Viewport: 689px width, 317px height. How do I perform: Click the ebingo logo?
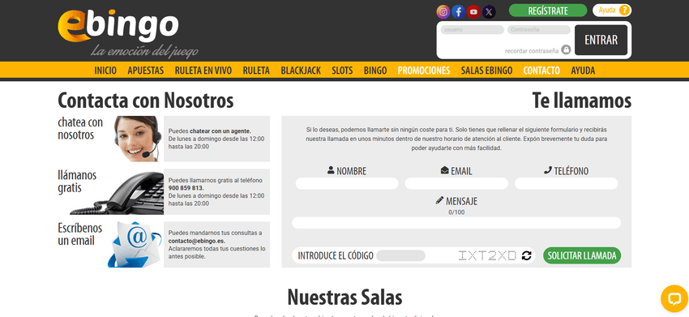click(118, 26)
